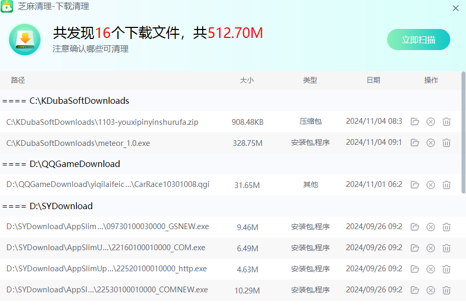The height and width of the screenshot is (305, 466).
Task: Click the 路径 path column header
Action: 18,80
